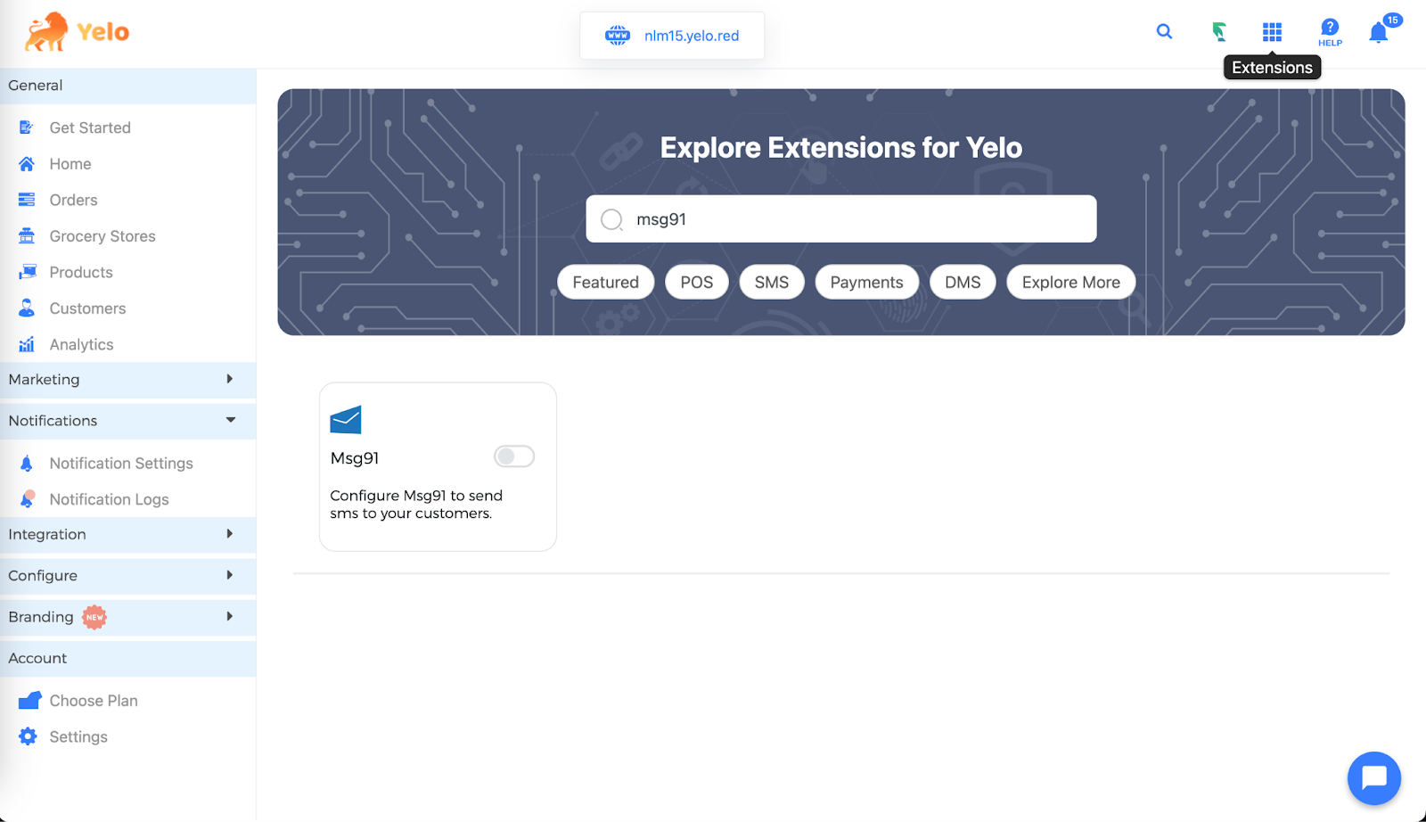The image size is (1426, 822).
Task: Click the "Explore Extensions for Yelo" heading
Action: (841, 147)
